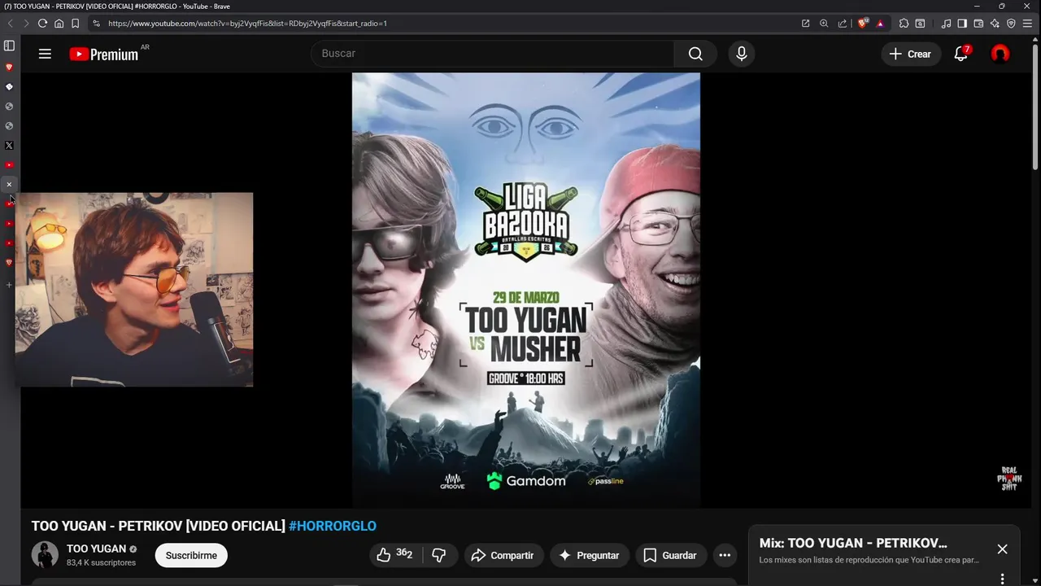Bookmark this page

click(75, 24)
